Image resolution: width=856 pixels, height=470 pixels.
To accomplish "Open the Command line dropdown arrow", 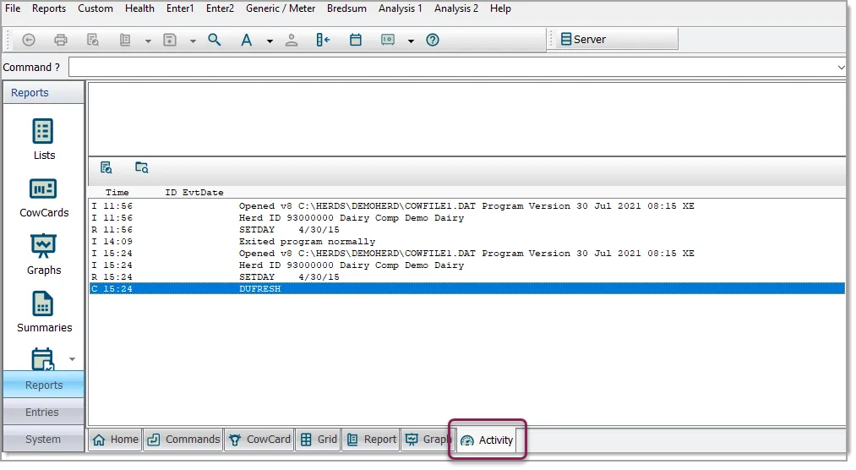I will pos(841,67).
